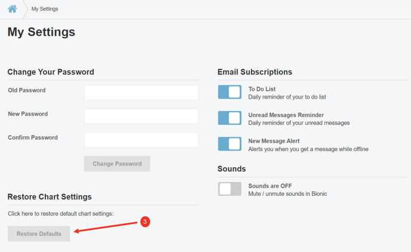Open My Settings breadcrumb link

click(45, 9)
